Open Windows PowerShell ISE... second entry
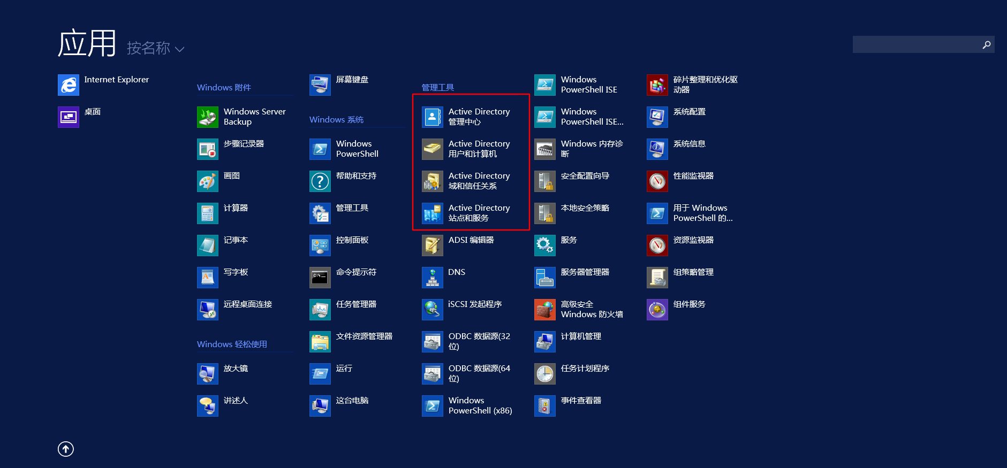This screenshot has height=468, width=1007. point(545,117)
